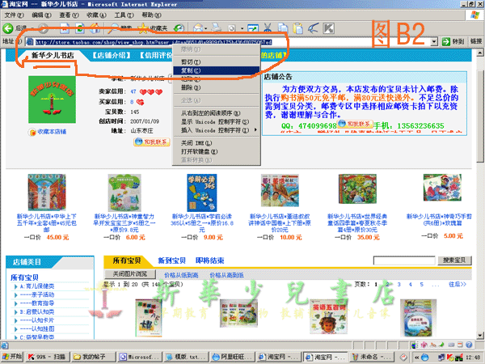Screen dimensions: 485x364
Task: Click the 往后>> next page link
Action: click(458, 284)
